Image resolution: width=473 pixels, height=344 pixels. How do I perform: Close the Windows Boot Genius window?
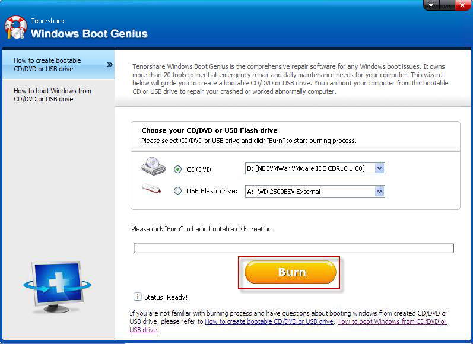(462, 5)
